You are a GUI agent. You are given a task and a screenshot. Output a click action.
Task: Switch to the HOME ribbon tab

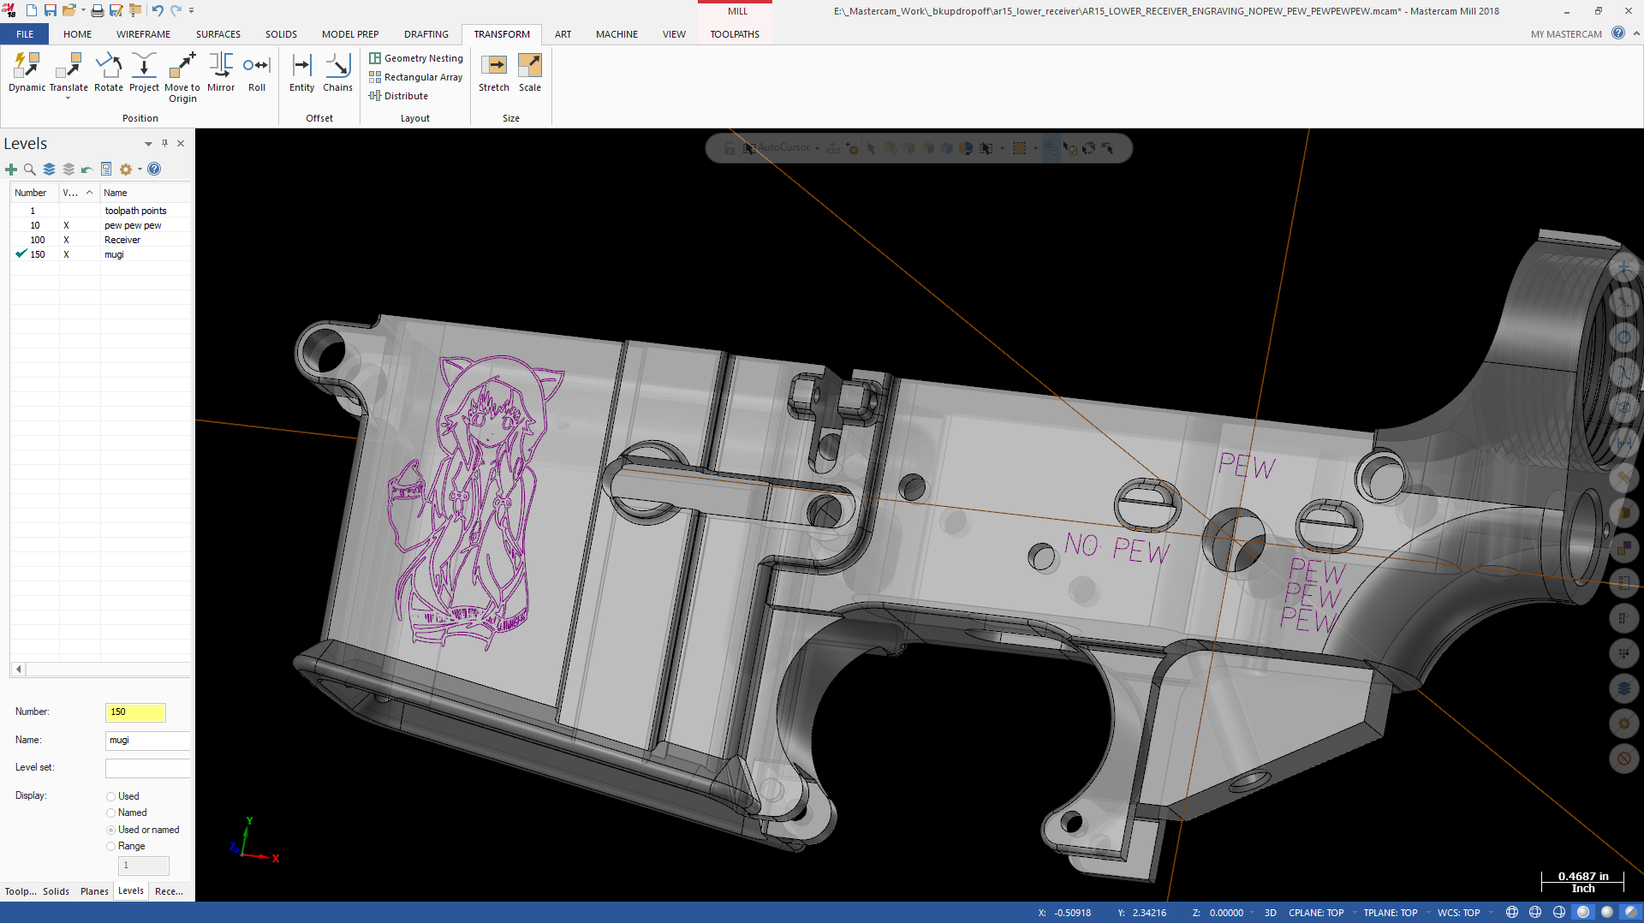pos(77,34)
